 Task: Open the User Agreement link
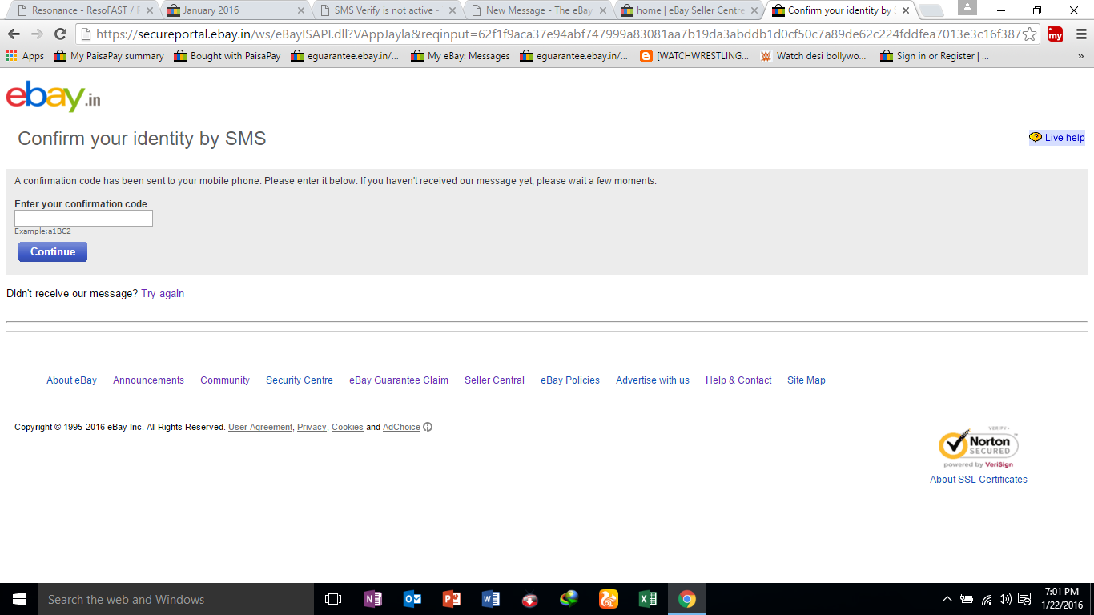[x=260, y=427]
